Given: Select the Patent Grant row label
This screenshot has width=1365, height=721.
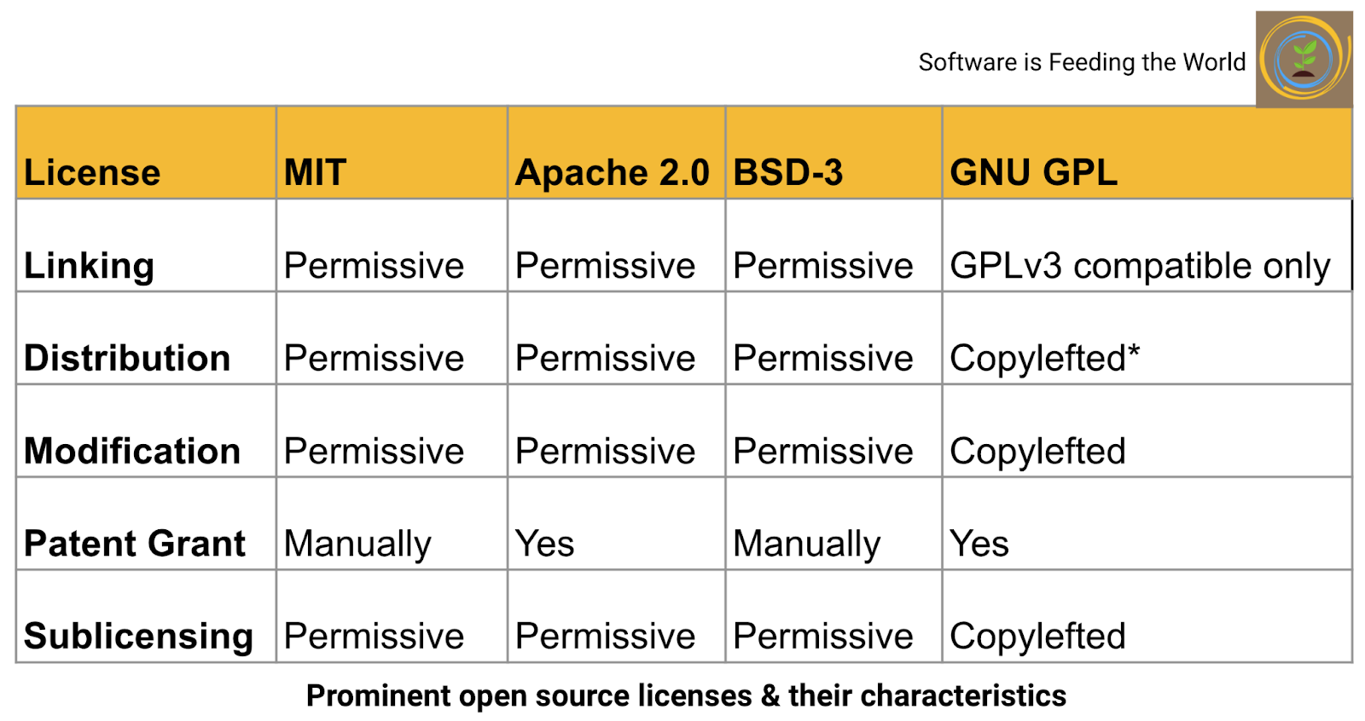Looking at the screenshot, I should [135, 544].
